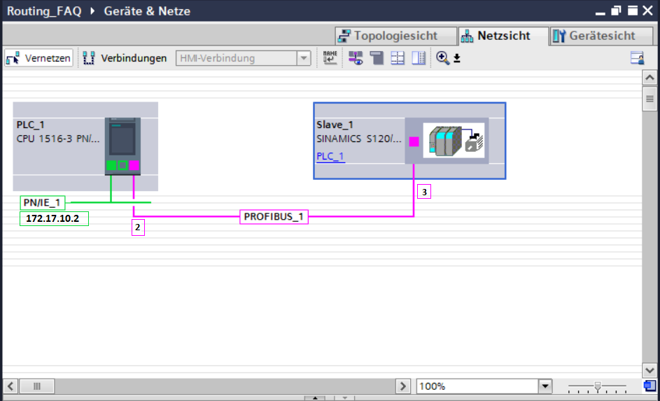
Task: Click the download arrow icon beside zoom
Action: tap(457, 58)
